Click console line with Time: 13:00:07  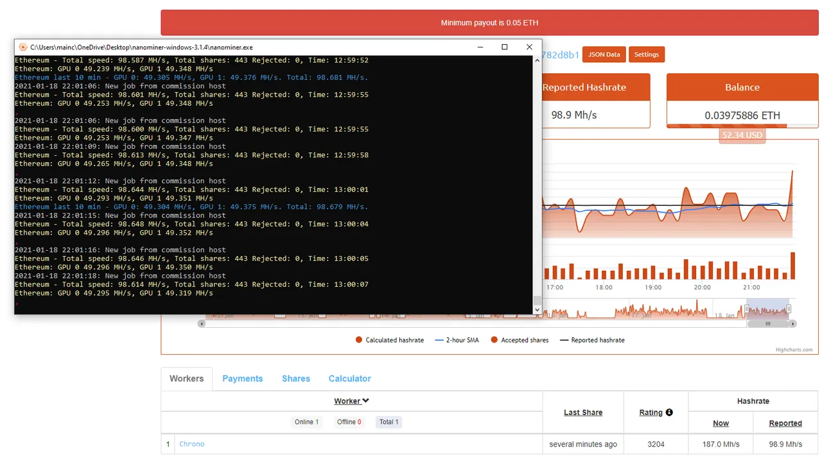coord(191,284)
